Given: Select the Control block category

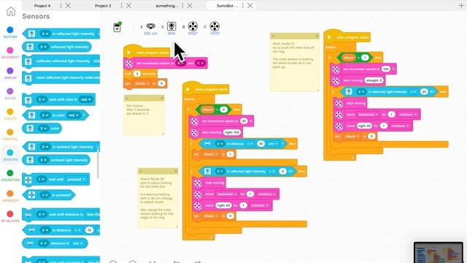Looking at the screenshot, I should (x=10, y=134).
